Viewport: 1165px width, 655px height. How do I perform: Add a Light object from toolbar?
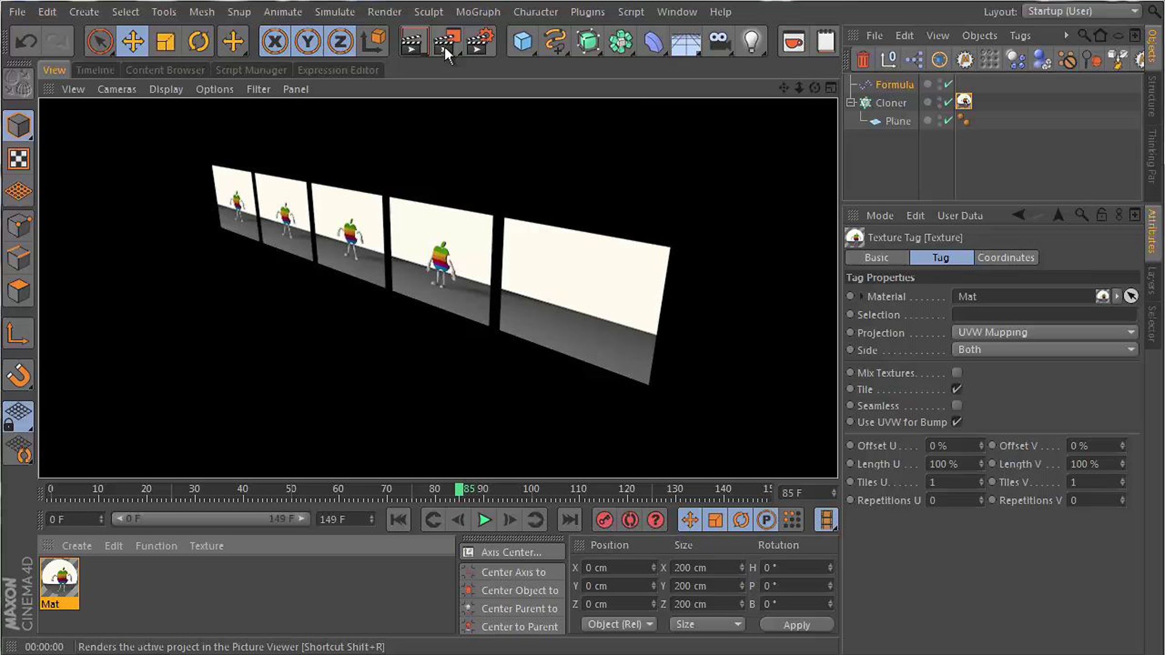coord(751,42)
